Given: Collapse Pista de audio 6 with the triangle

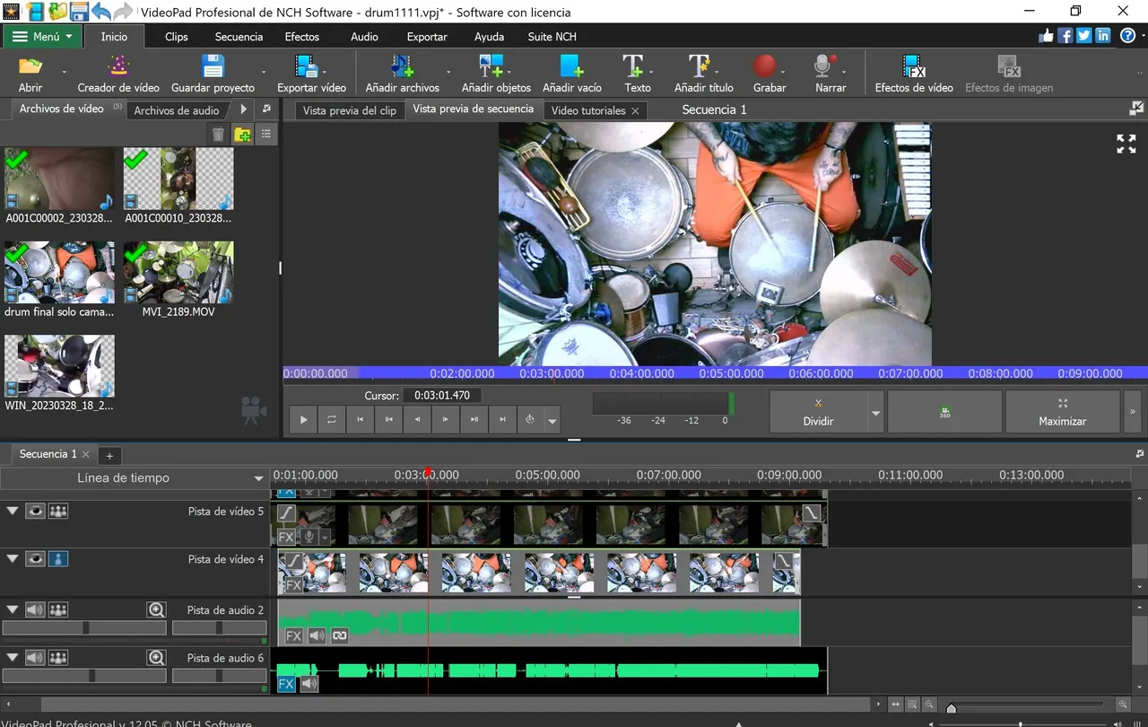Looking at the screenshot, I should 13,658.
